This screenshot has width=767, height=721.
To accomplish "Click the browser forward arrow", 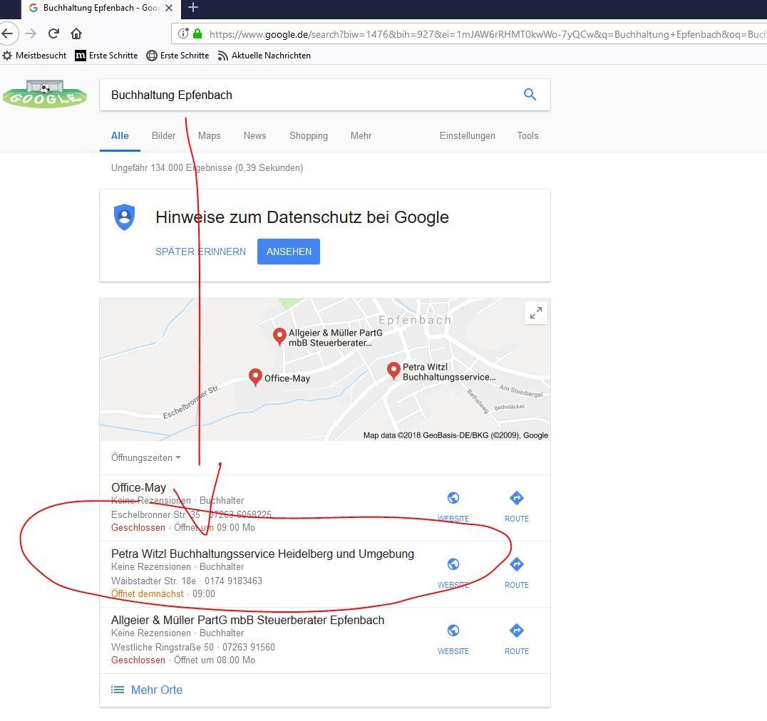I will [x=31, y=33].
